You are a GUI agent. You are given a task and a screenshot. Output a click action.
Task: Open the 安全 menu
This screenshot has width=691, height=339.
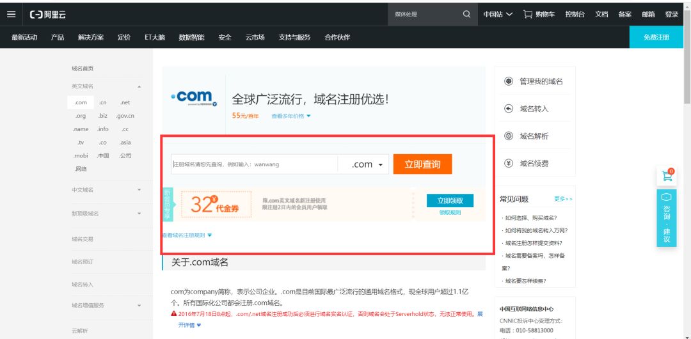coord(225,38)
